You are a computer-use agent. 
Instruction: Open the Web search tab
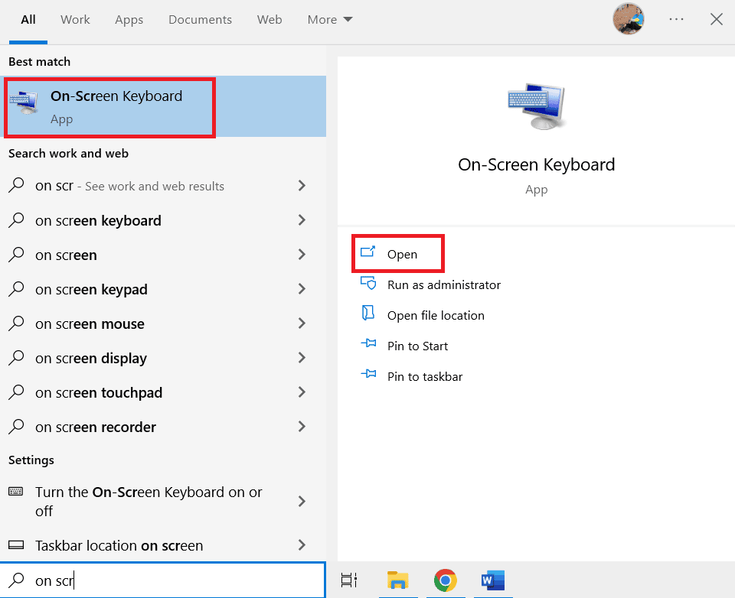click(x=269, y=19)
